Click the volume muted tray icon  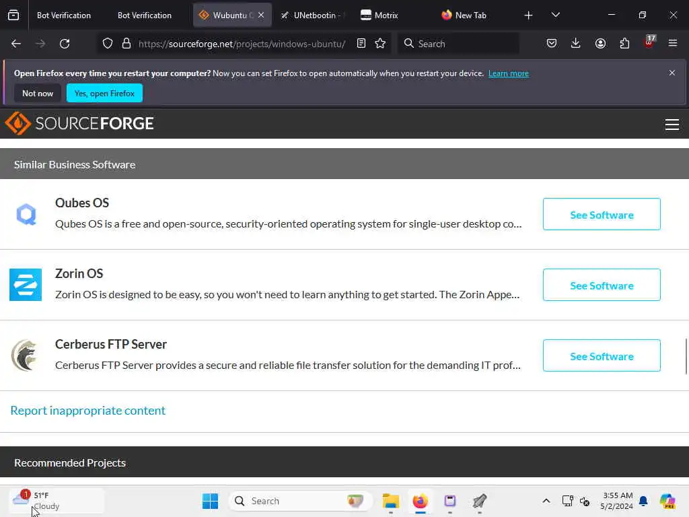pos(585,501)
